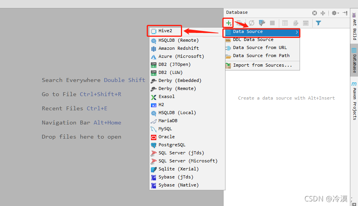This screenshot has width=358, height=206.
Task: Hide the Database panel with arrow icon
Action: (345, 13)
